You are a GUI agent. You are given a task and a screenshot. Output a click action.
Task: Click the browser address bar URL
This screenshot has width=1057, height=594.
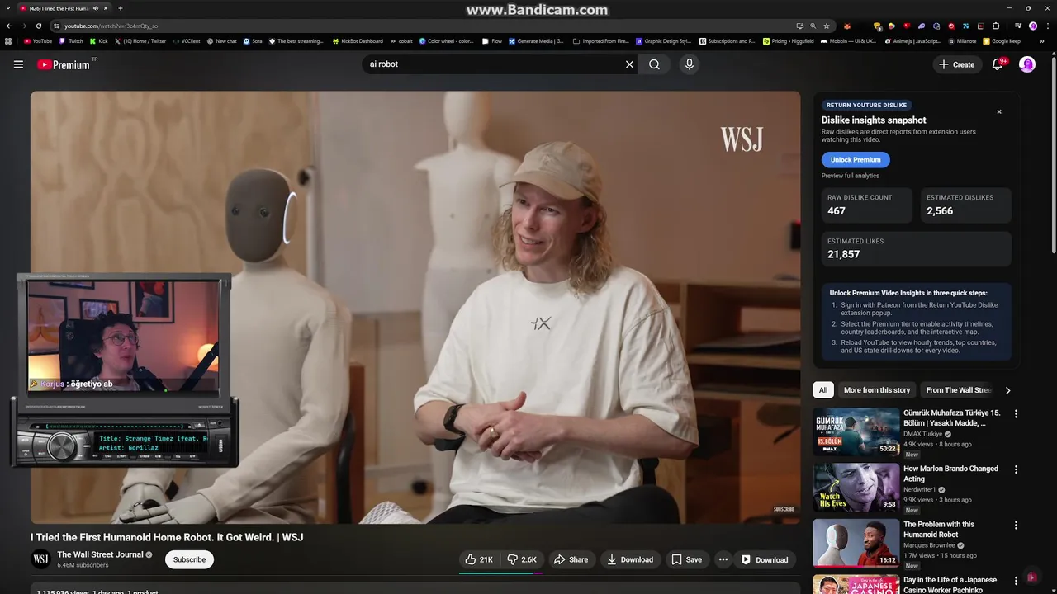tap(111, 26)
